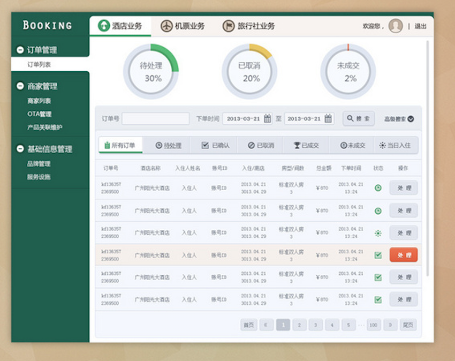This screenshot has width=455, height=361.
Task: Switch to the 已取消 filter tab
Action: coord(261,145)
